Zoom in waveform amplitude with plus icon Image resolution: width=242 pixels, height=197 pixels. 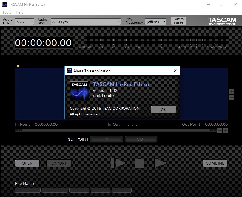pyautogui.click(x=231, y=92)
